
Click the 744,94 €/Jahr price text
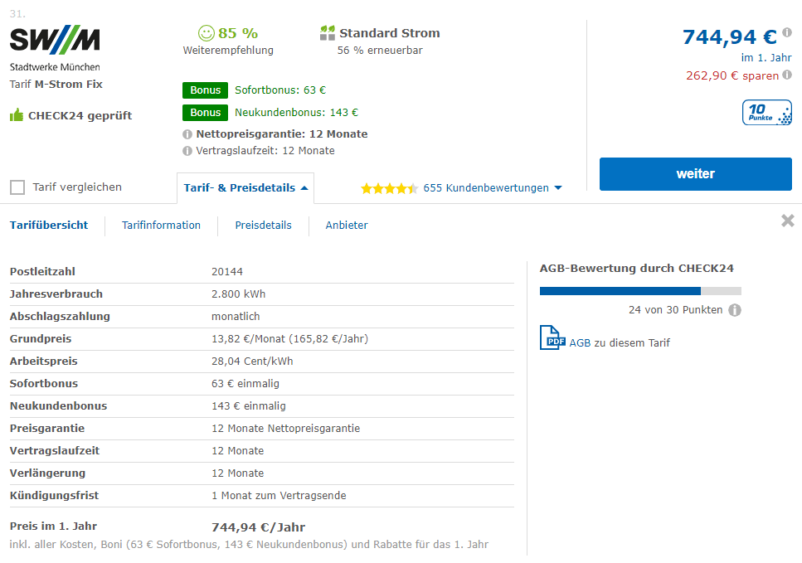tap(258, 527)
